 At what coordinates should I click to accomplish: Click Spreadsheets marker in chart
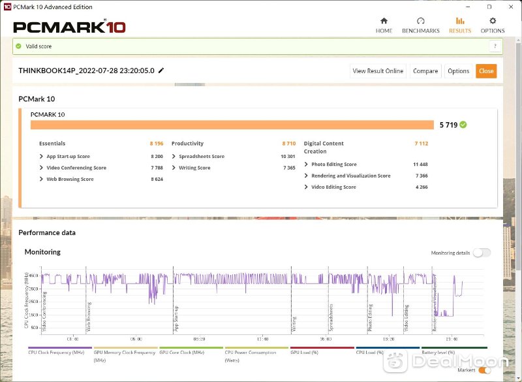(x=331, y=318)
